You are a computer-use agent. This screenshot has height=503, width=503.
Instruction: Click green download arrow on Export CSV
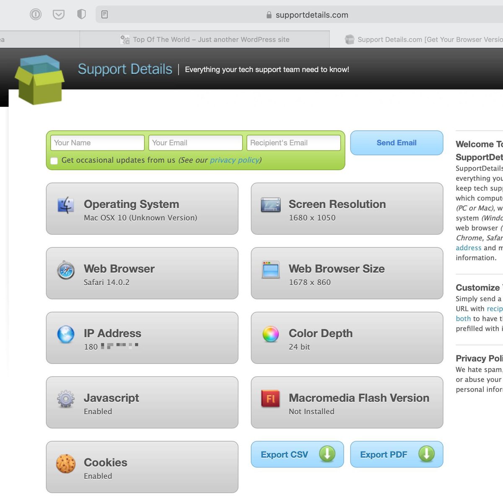[327, 454]
